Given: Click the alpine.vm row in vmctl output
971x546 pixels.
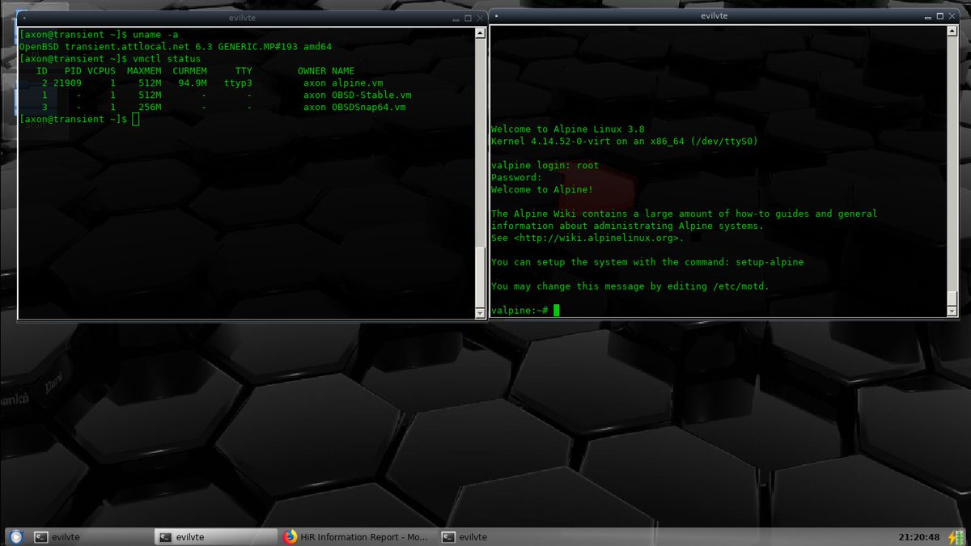Looking at the screenshot, I should 213,83.
